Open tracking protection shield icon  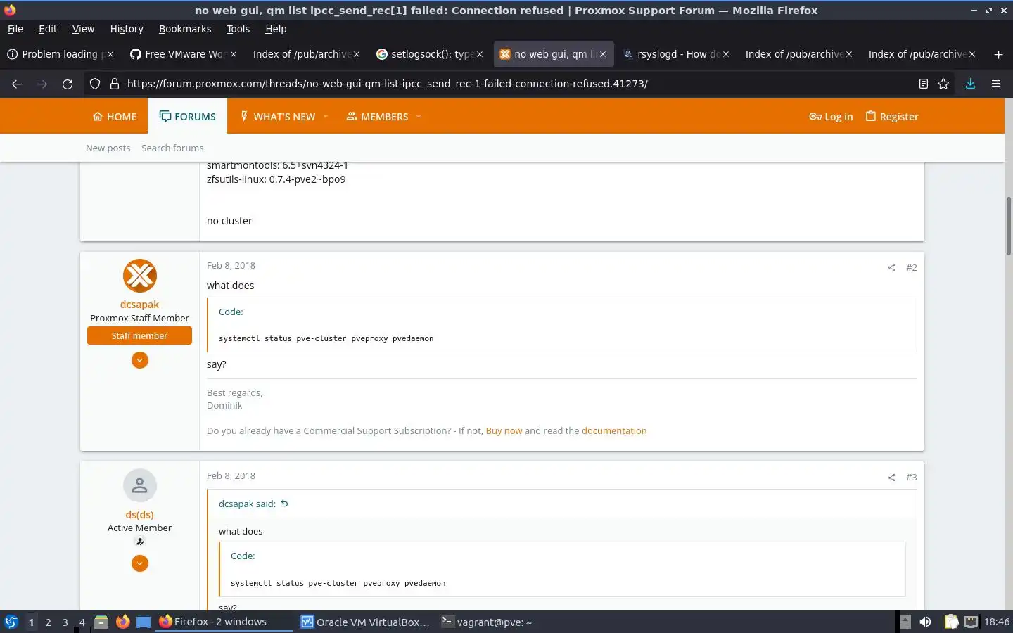tap(95, 84)
